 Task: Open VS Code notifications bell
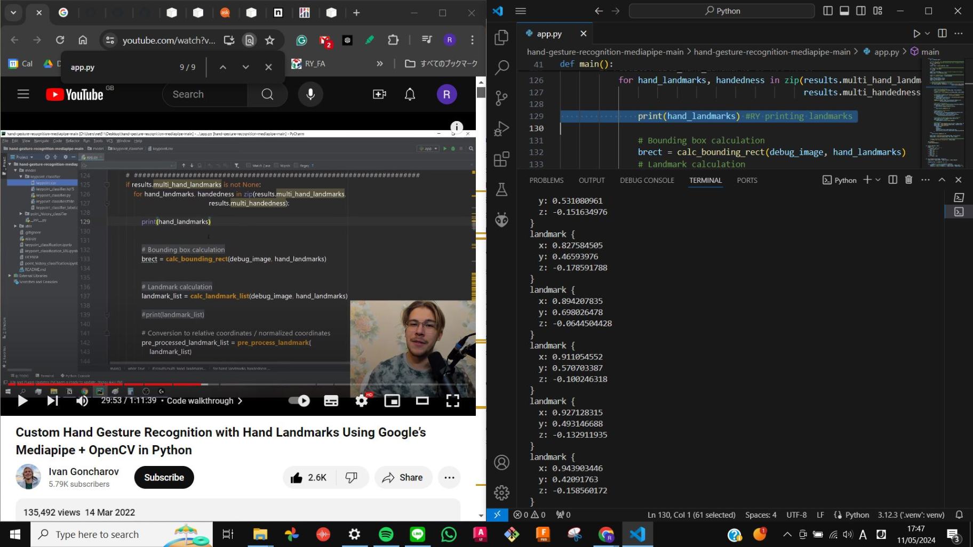[959, 514]
